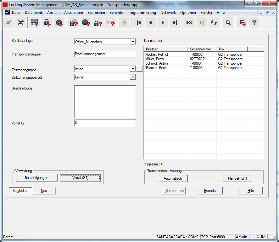
Task: Click the filter settings toolbar icon
Action: (242, 22)
